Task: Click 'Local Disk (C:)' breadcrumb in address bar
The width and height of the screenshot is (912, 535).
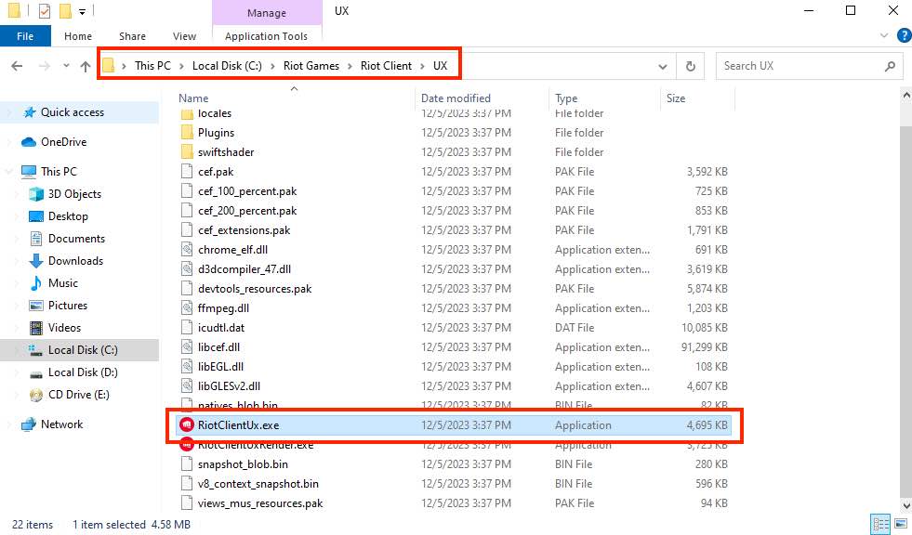Action: (x=227, y=66)
